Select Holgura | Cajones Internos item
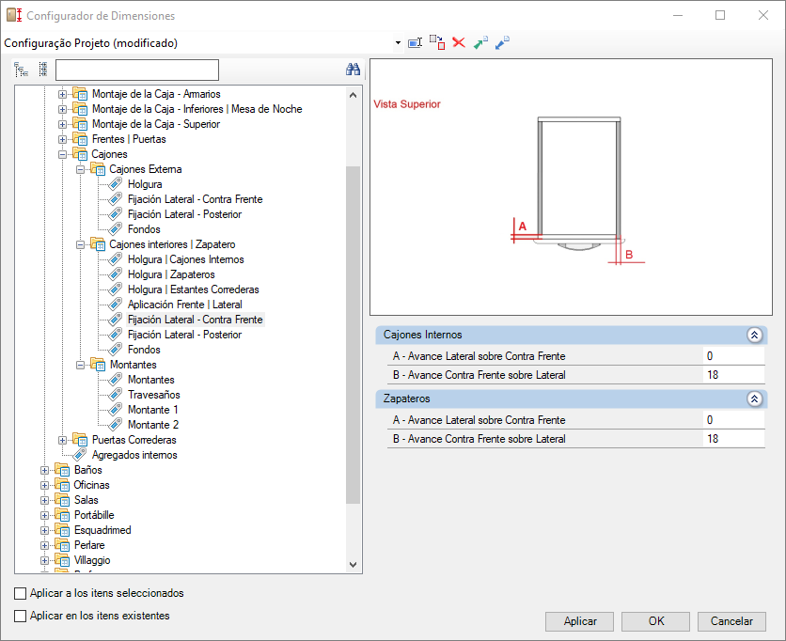This screenshot has height=641, width=786. pyautogui.click(x=185, y=259)
